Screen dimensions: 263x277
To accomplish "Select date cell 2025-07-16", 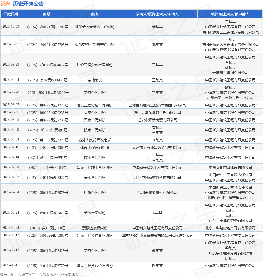I will pos(11,147).
